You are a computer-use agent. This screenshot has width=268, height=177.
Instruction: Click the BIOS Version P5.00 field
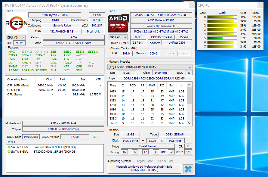[x=75, y=137]
